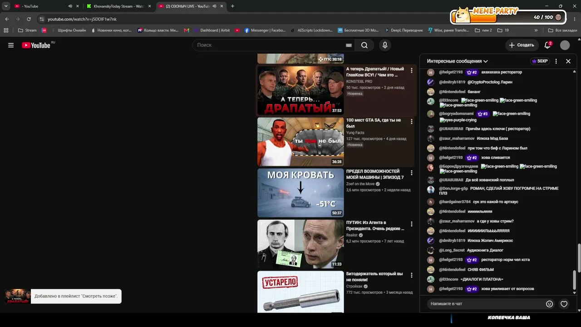Open Chrome three-dot menu
The image size is (581, 327).
click(575, 19)
